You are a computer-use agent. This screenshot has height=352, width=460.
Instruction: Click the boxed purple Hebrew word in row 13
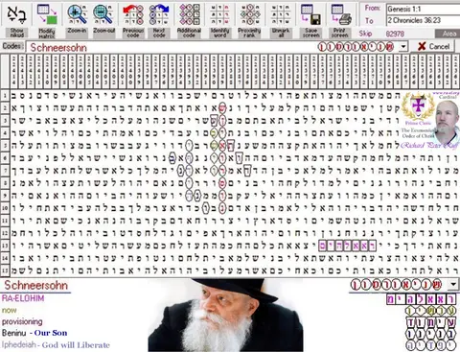pyautogui.click(x=347, y=246)
